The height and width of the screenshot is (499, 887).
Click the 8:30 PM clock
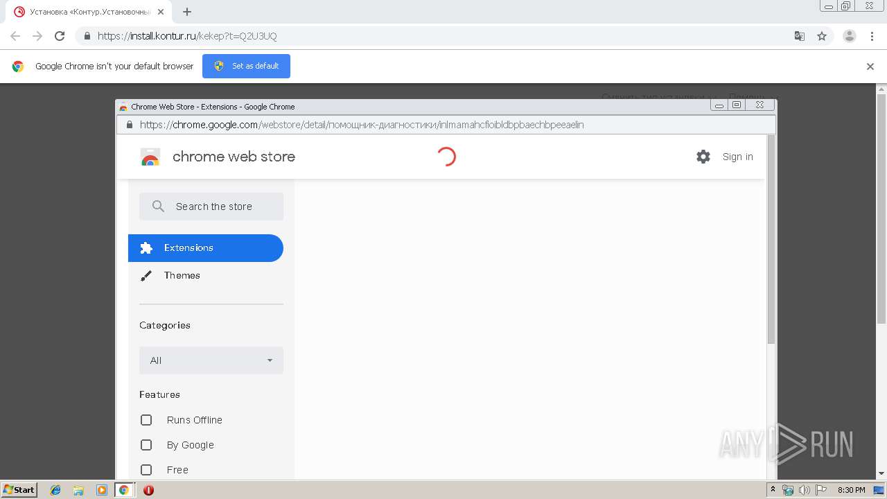point(852,490)
